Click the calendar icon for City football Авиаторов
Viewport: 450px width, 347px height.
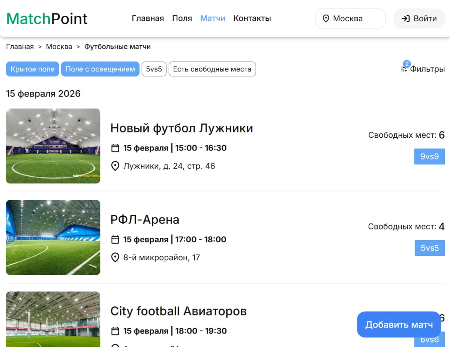coord(115,331)
